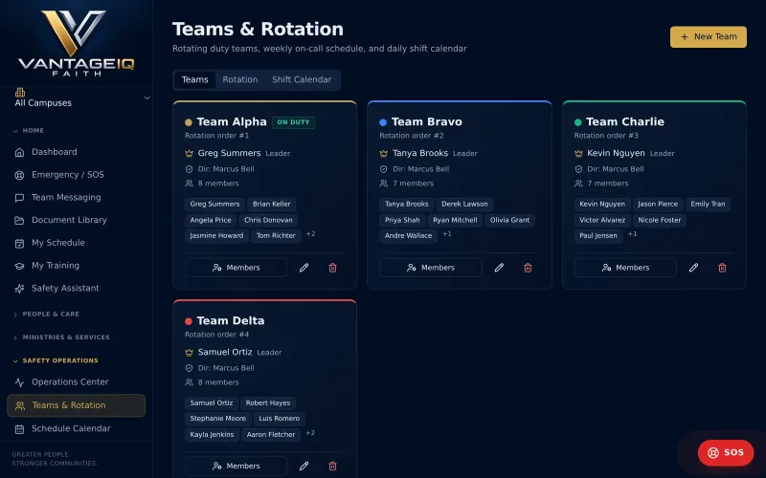Expand the Ministries & Services section

coord(61,337)
